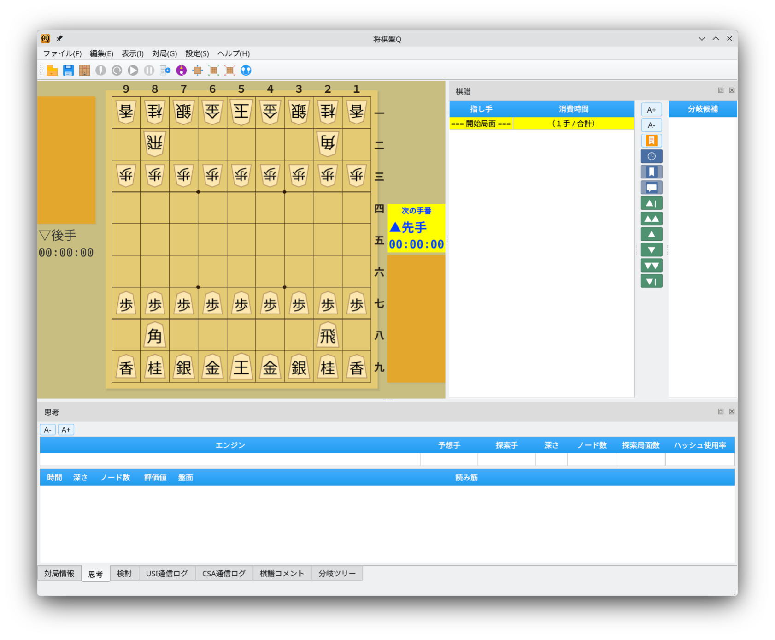Switch to the 検討 tab
This screenshot has height=640, width=775.
(124, 574)
